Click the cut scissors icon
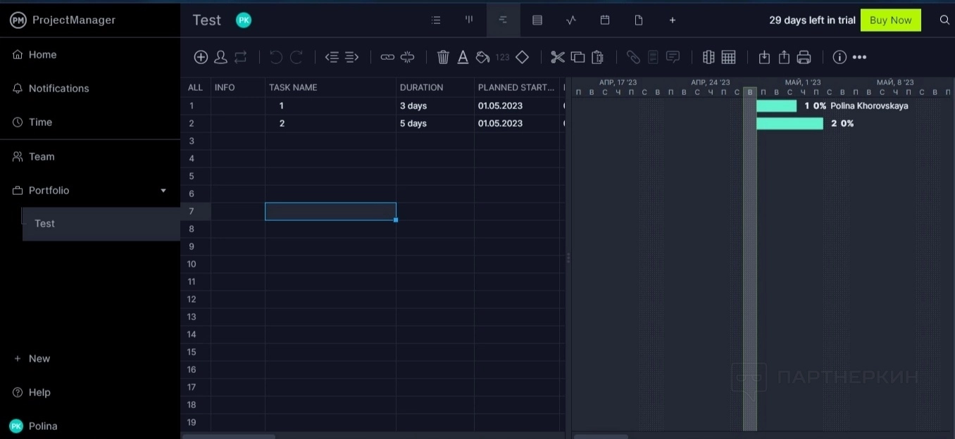The image size is (955, 439). click(x=558, y=58)
